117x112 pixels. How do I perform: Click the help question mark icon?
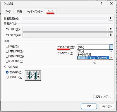click(x=102, y=4)
